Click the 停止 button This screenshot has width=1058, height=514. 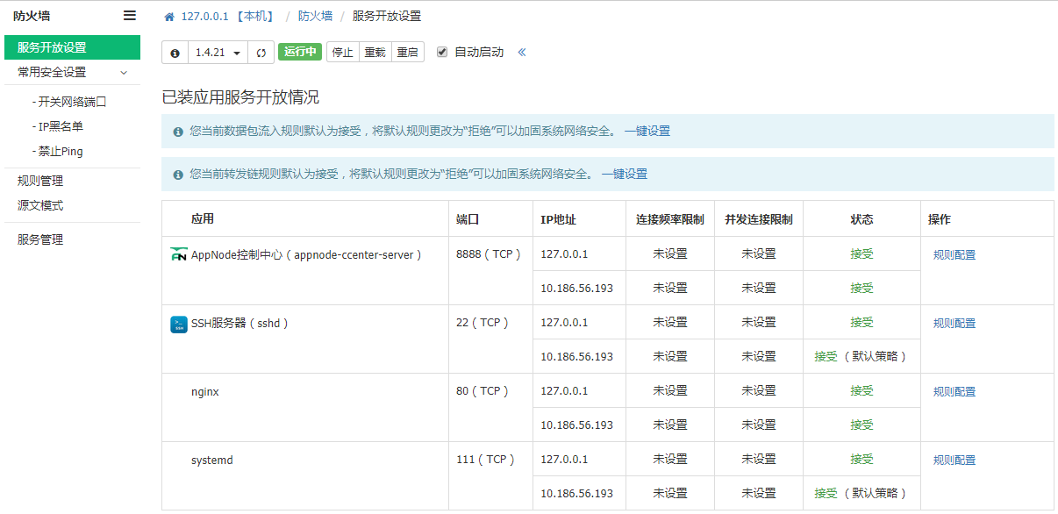click(342, 53)
